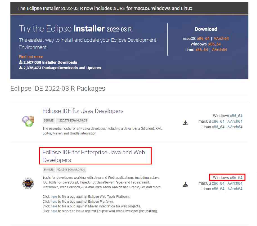Click the Eclipse IDE for Java Developers package icon
The width and height of the screenshot is (257, 226).
pyautogui.click(x=28, y=122)
